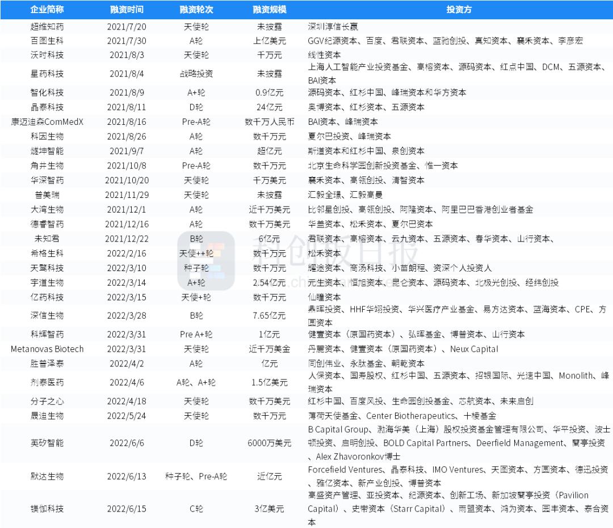Click the funding amount 0.9亿元

coord(270,92)
